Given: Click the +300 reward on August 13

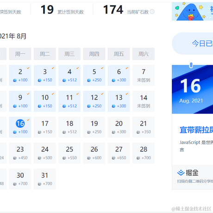Looking at the screenshot, I should pos(121,106).
